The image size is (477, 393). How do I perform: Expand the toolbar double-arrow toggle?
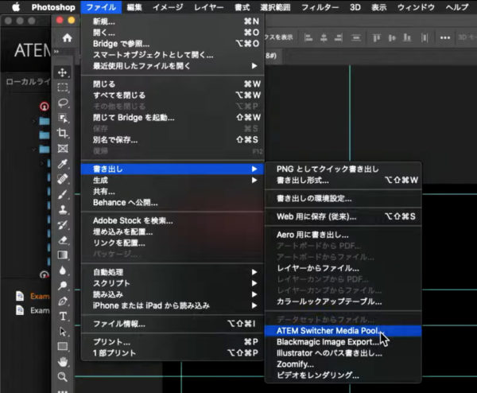pos(56,52)
